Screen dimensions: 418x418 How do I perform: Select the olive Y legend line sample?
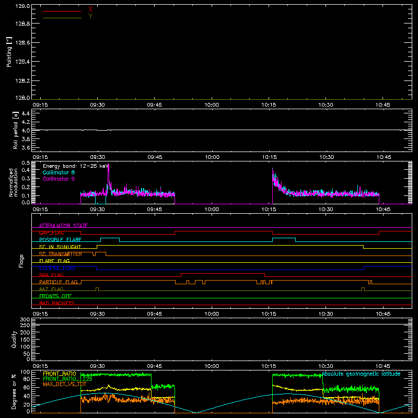pyautogui.click(x=62, y=18)
